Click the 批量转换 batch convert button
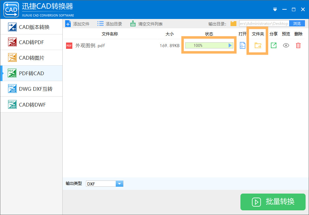Image resolution: width=309 pixels, height=215 pixels. (x=273, y=202)
